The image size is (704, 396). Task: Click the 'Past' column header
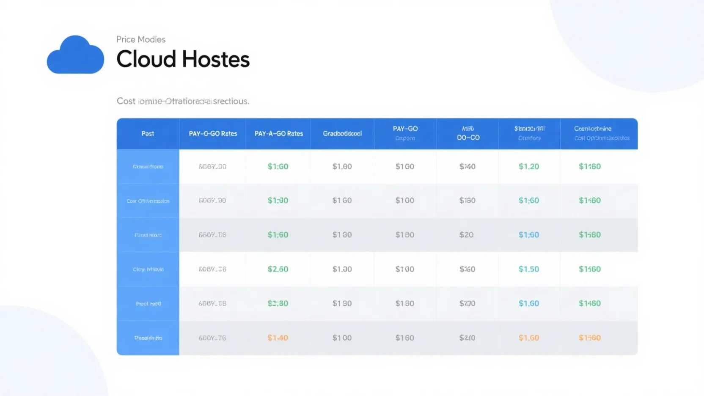tap(148, 134)
